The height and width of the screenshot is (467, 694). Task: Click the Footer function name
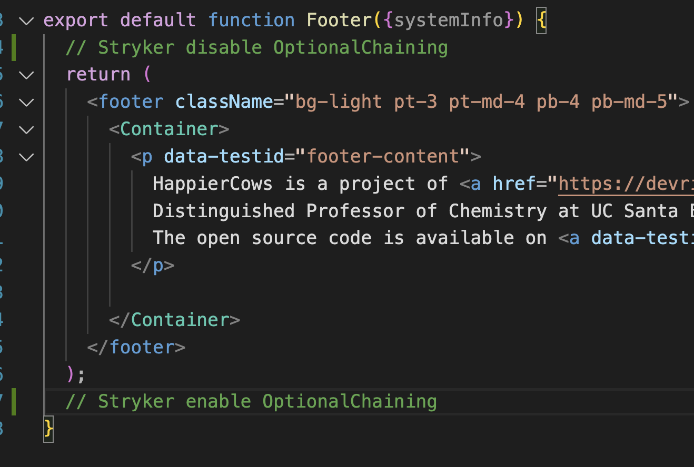click(x=339, y=21)
